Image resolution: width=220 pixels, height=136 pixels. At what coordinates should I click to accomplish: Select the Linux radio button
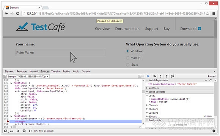127,65
